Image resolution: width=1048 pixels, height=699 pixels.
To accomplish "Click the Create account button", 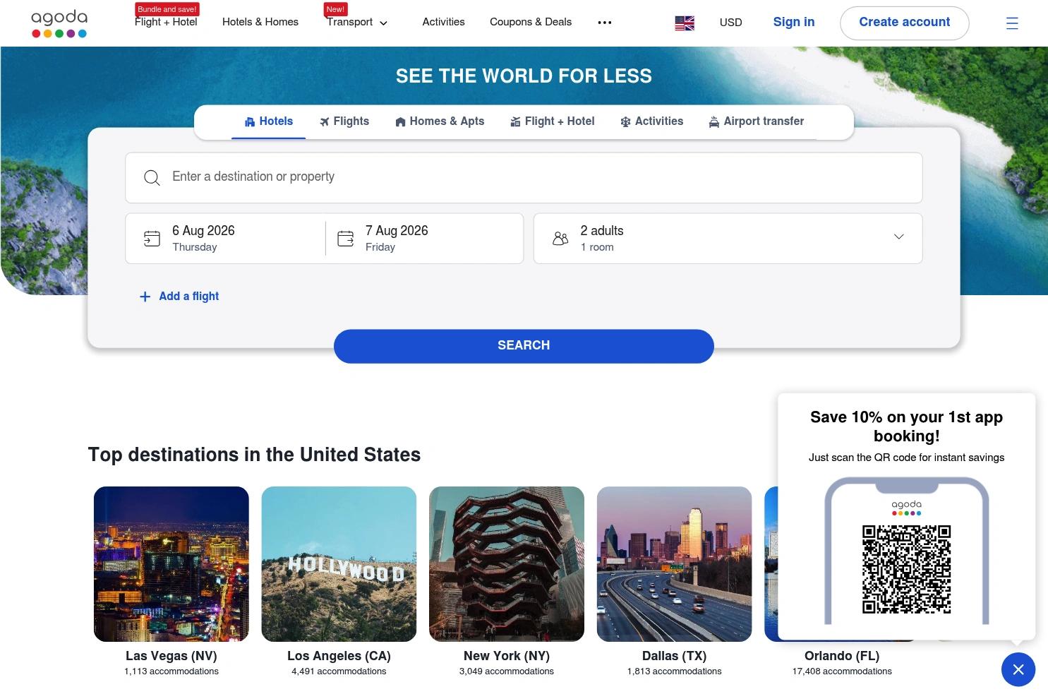I will (x=905, y=23).
